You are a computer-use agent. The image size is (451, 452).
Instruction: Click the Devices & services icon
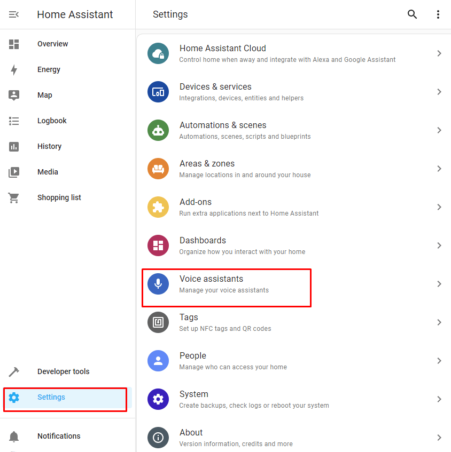pos(158,92)
